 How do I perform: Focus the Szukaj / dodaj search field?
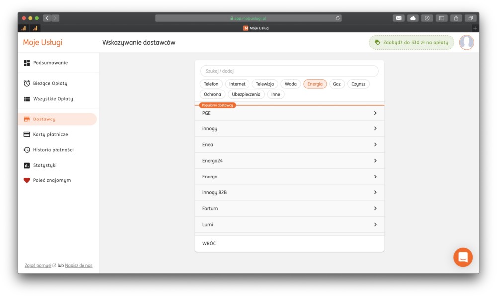[289, 71]
